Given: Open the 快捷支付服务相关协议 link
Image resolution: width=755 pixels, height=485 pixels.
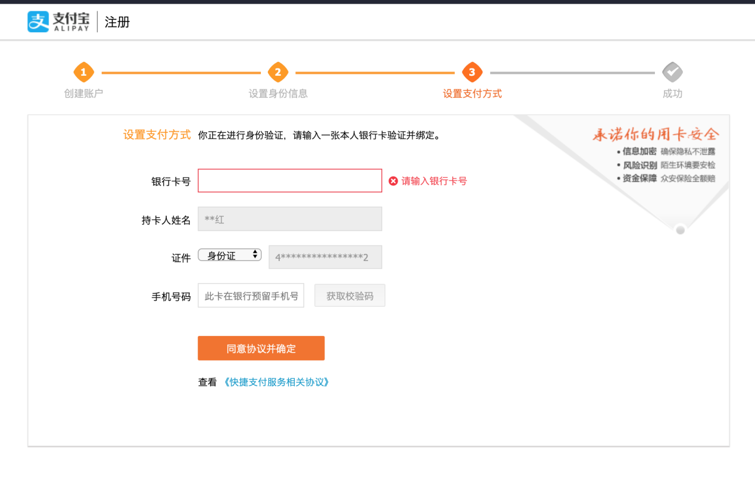Looking at the screenshot, I should pyautogui.click(x=276, y=382).
